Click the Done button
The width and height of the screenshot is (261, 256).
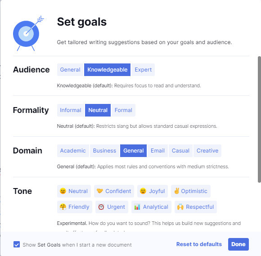(238, 244)
